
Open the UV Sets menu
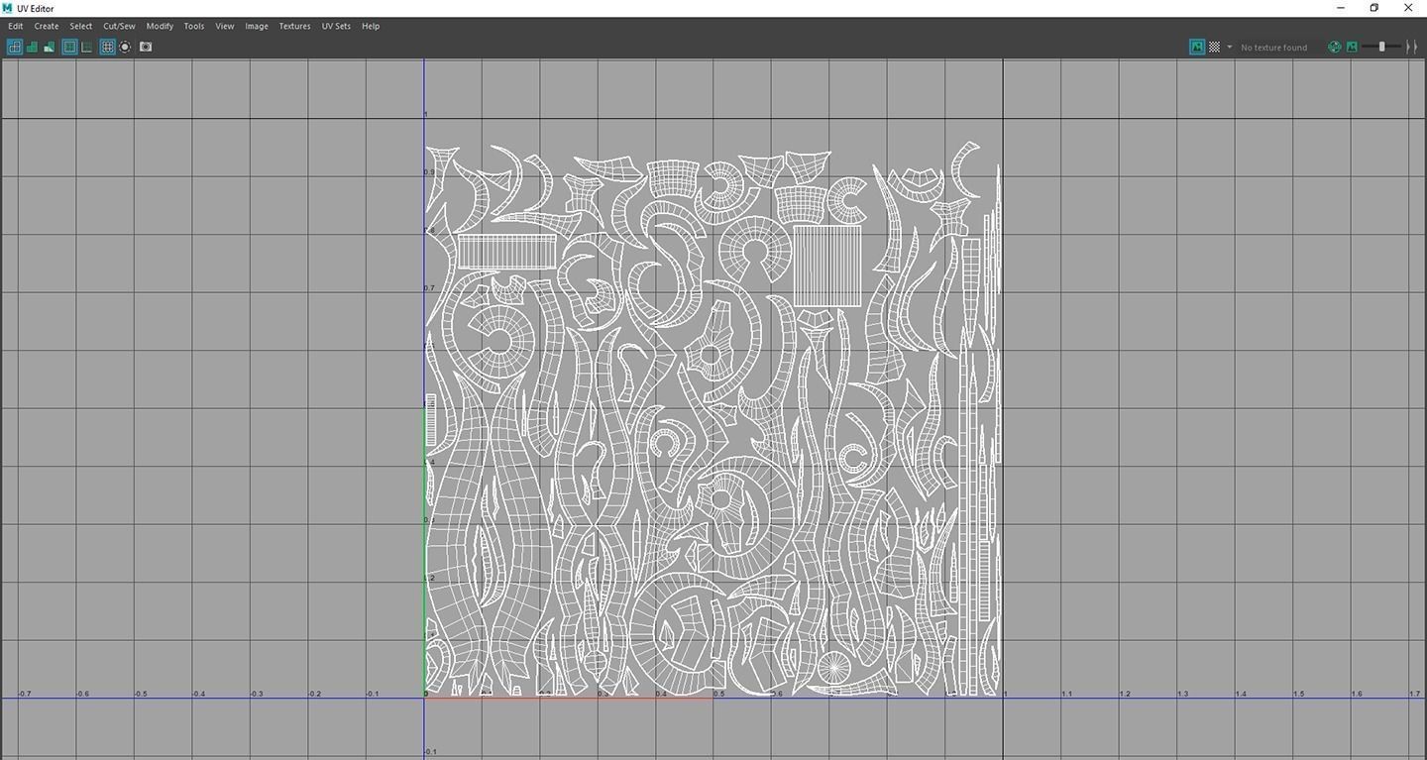(336, 26)
